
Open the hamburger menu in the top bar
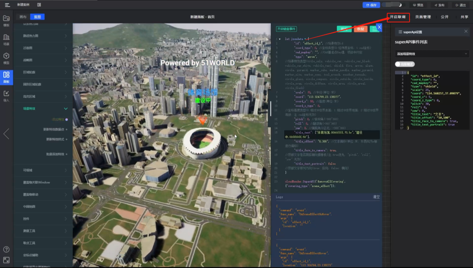[x=7, y=5]
